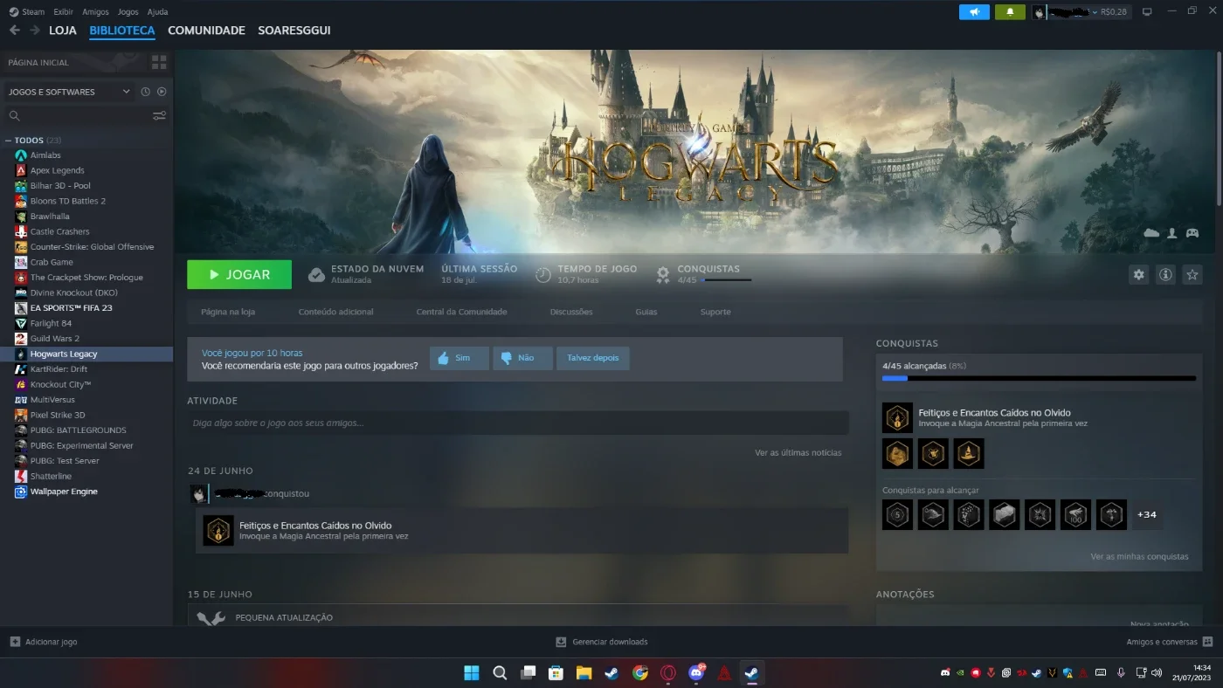1223x688 pixels.
Task: Open Windows Start menu
Action: point(471,673)
